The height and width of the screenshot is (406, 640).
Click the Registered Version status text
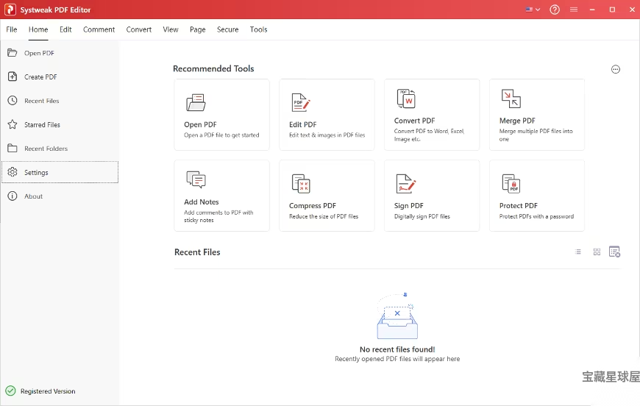(x=48, y=391)
